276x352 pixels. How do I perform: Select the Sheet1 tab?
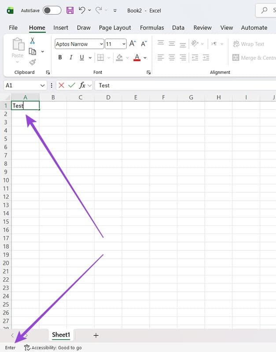tap(61, 335)
